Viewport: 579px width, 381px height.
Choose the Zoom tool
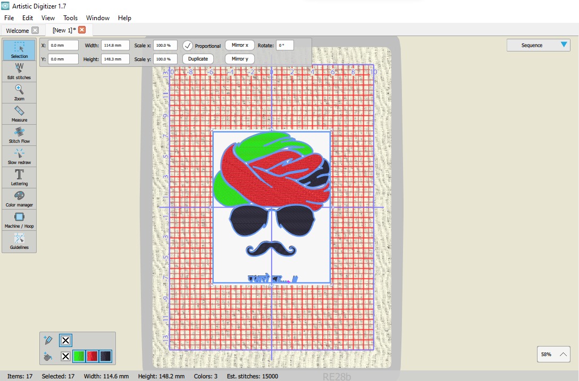(19, 92)
